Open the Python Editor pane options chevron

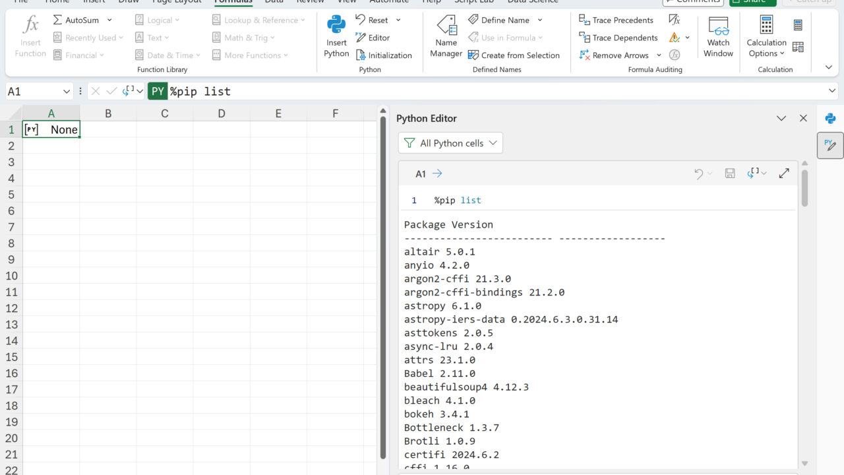(x=781, y=119)
